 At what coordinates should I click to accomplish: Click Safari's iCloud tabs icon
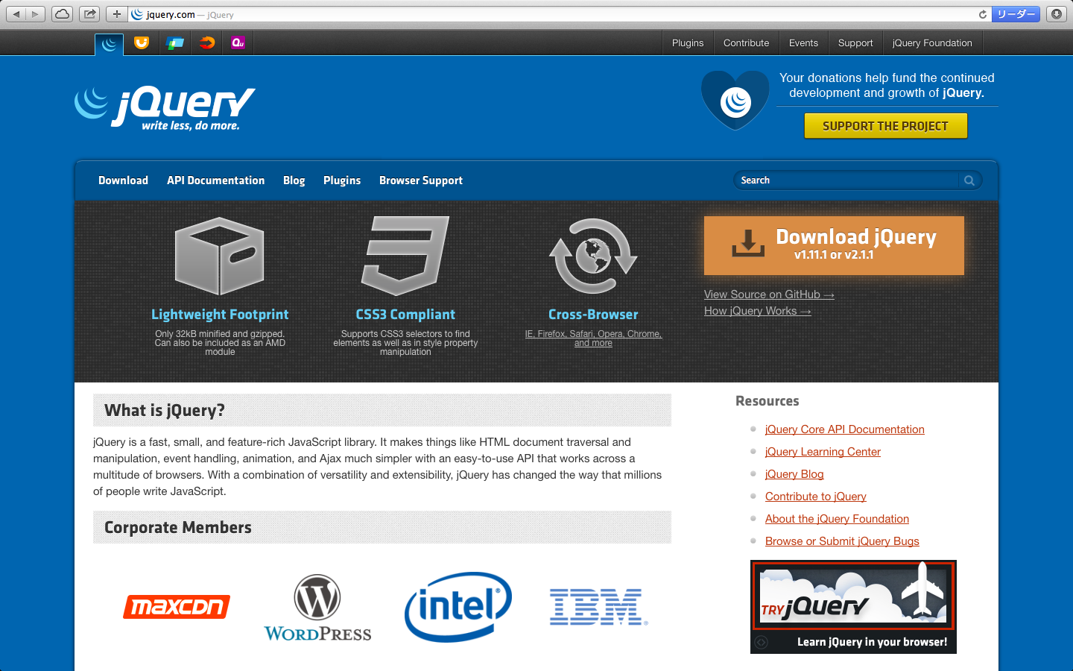63,14
